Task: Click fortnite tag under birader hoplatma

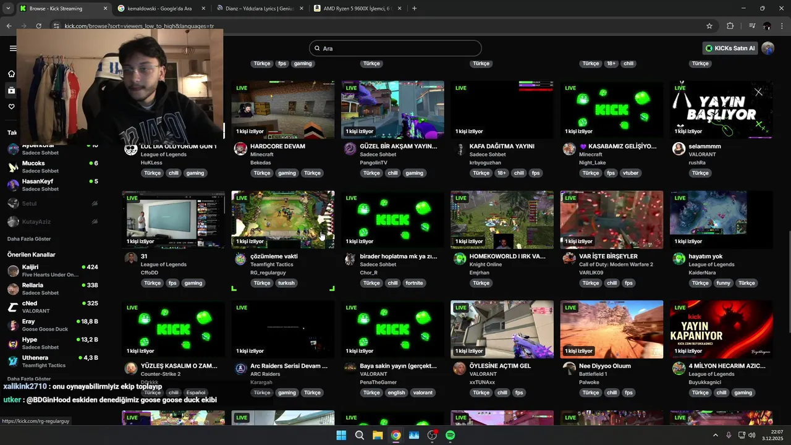Action: click(414, 283)
